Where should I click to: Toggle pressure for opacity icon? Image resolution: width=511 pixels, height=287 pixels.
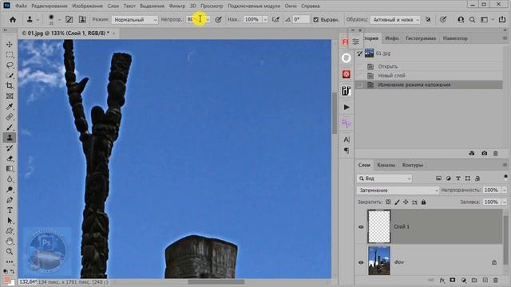[x=218, y=19]
